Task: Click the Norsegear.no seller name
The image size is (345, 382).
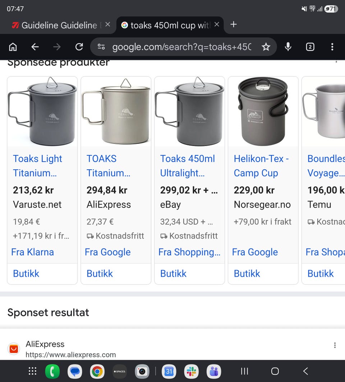Action: point(262,204)
